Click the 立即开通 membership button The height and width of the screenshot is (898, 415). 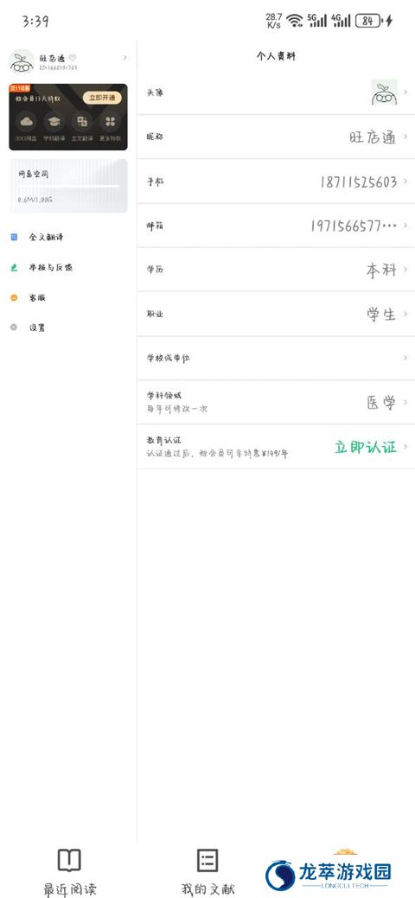point(102,98)
